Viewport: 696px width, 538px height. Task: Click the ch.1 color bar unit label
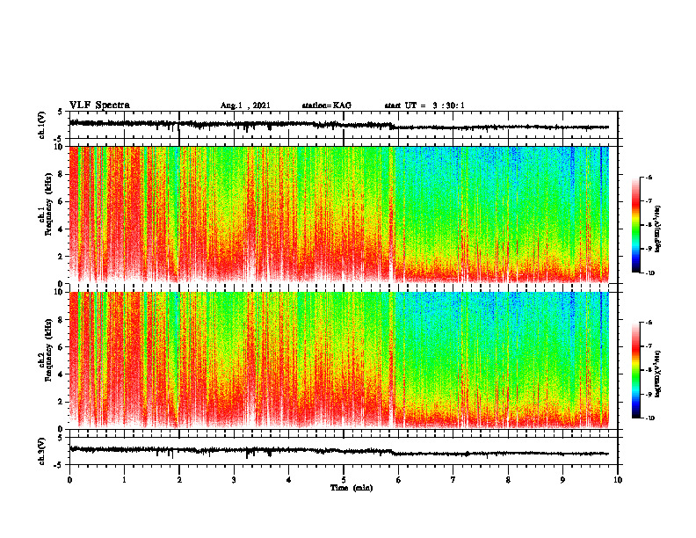pyautogui.click(x=658, y=229)
